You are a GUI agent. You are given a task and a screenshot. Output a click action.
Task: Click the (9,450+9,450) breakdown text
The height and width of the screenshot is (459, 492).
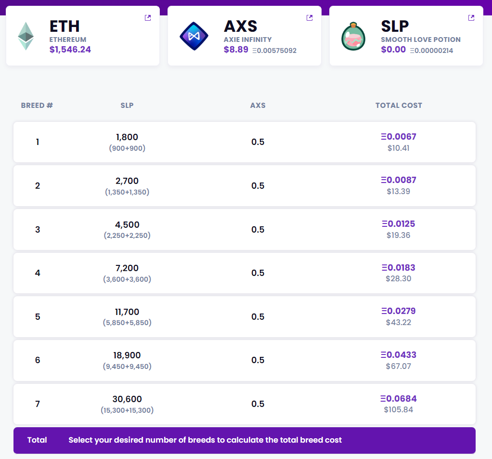tap(127, 367)
